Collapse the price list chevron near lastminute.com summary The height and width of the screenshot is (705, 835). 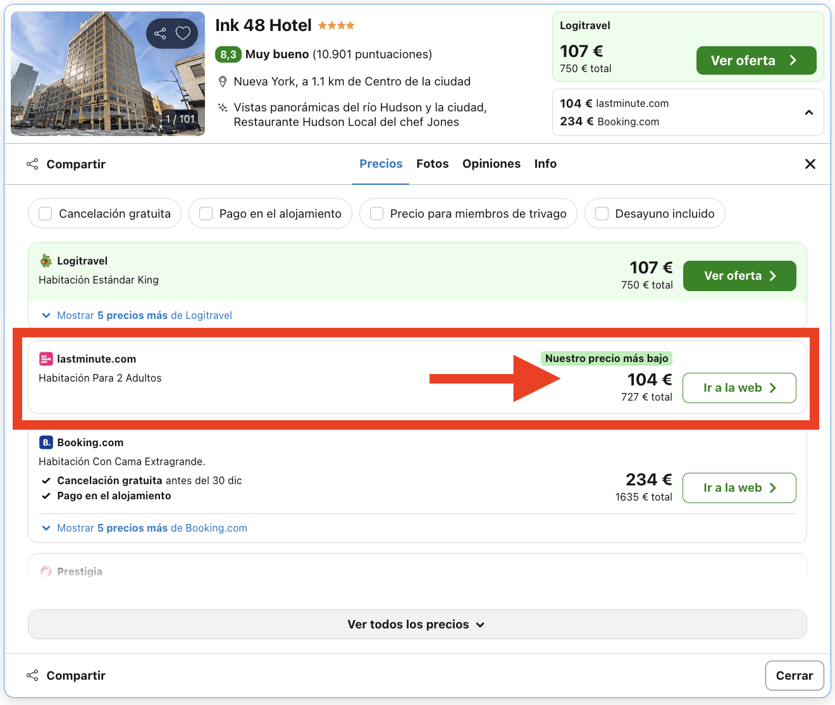click(x=808, y=113)
